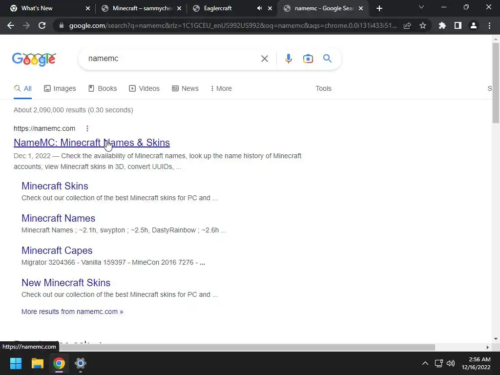Screen dimensions: 500x375
Task: Open the Settings gear on taskbar
Action: 81,363
